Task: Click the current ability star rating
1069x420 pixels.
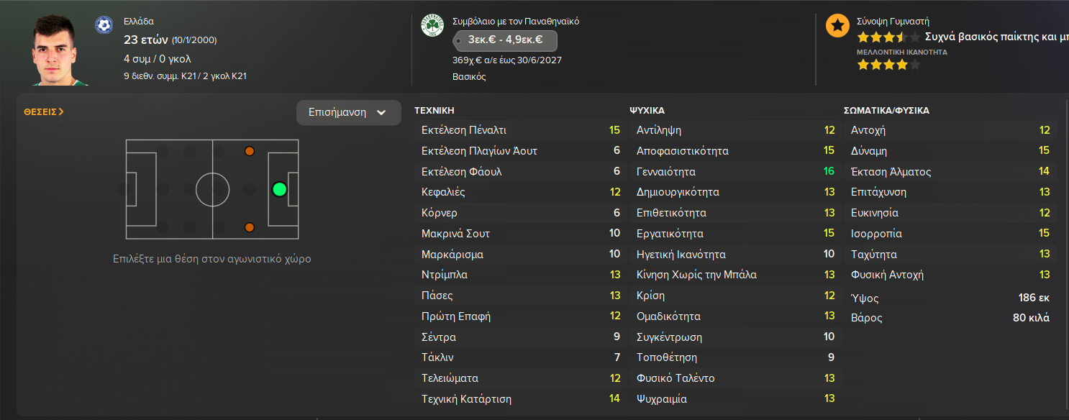Action: (x=888, y=37)
